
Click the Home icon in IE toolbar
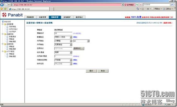[x=138, y=9]
